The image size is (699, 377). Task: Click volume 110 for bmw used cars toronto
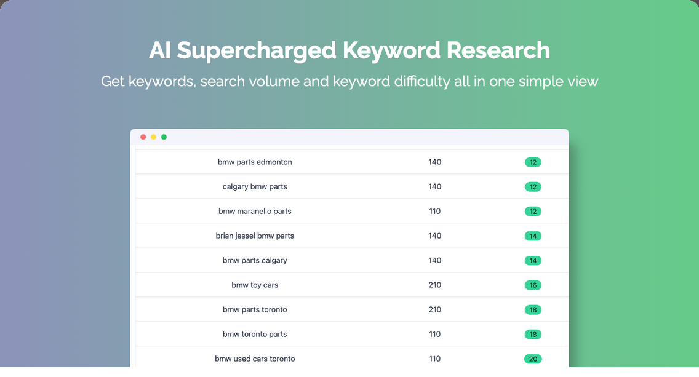click(434, 359)
